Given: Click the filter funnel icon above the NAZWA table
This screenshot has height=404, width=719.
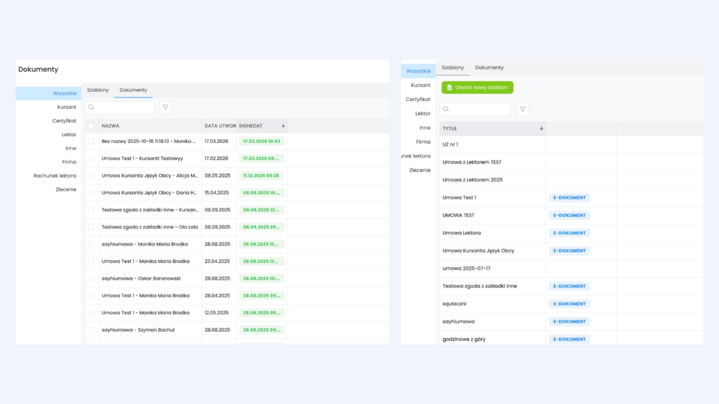Looking at the screenshot, I should 165,108.
